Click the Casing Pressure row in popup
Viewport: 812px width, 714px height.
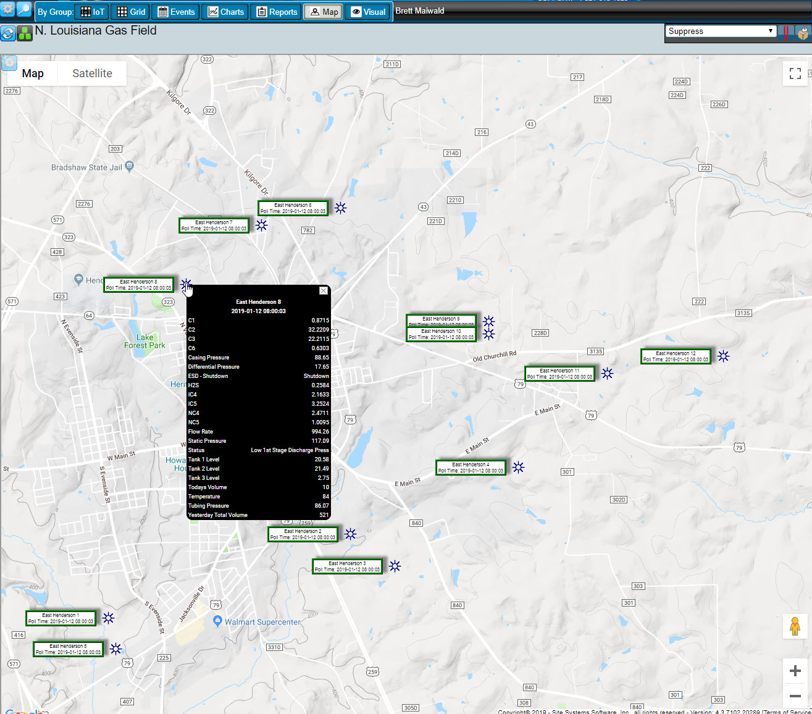pyautogui.click(x=259, y=358)
